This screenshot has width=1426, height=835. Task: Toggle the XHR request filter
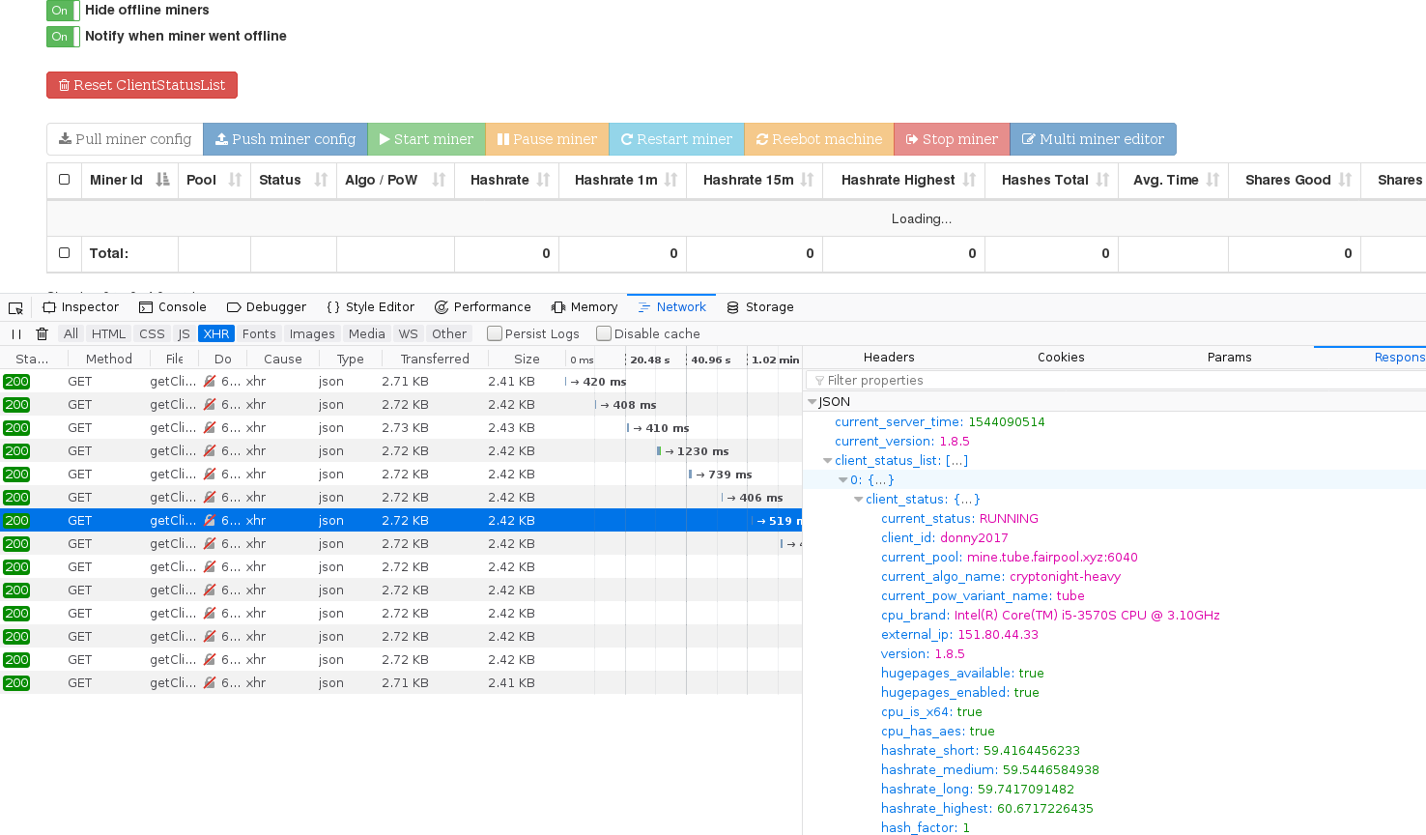click(x=216, y=334)
